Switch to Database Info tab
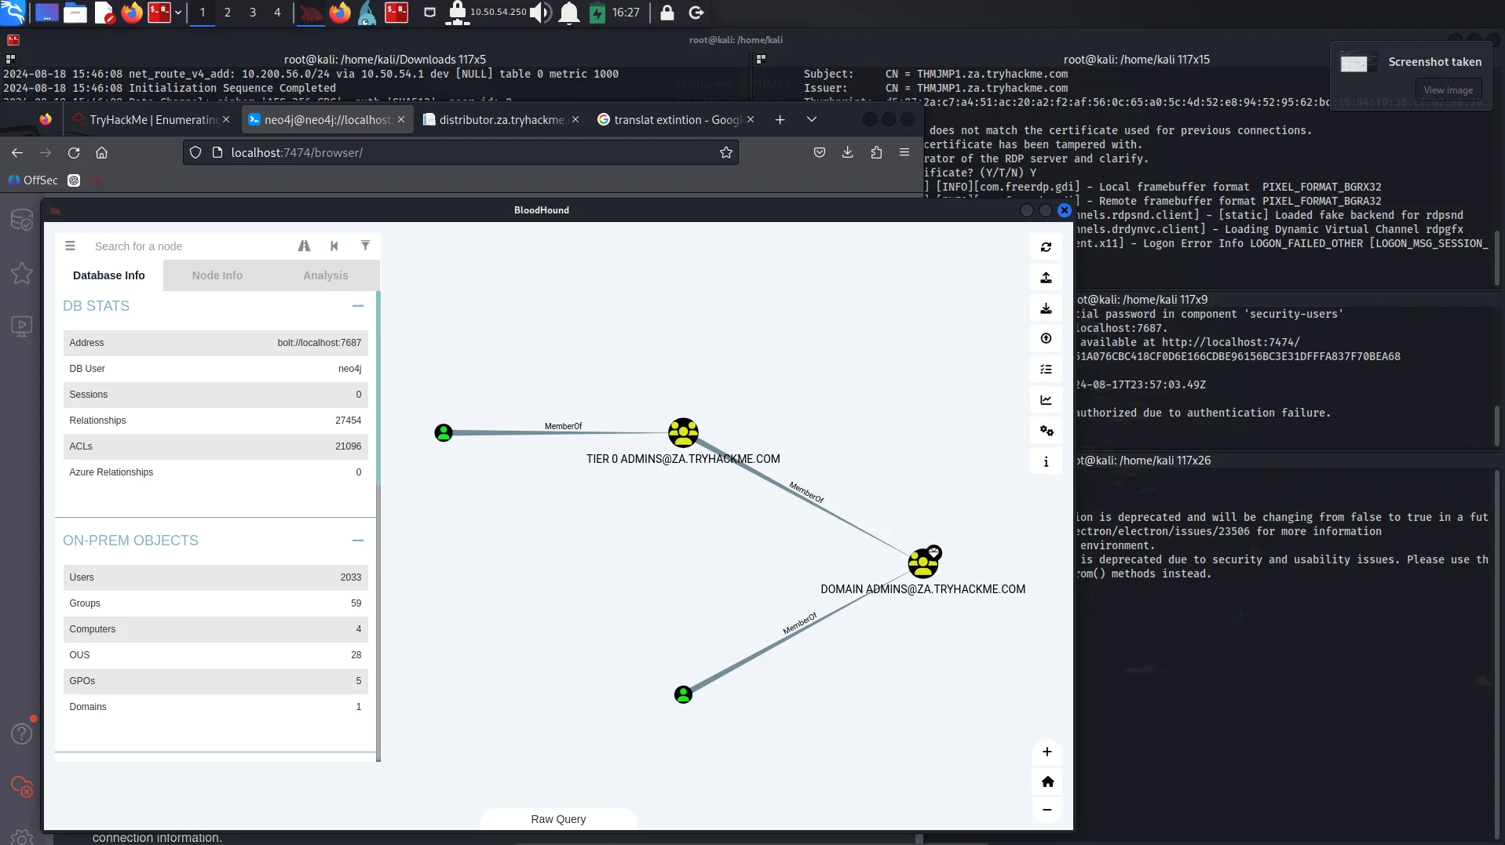 109,275
